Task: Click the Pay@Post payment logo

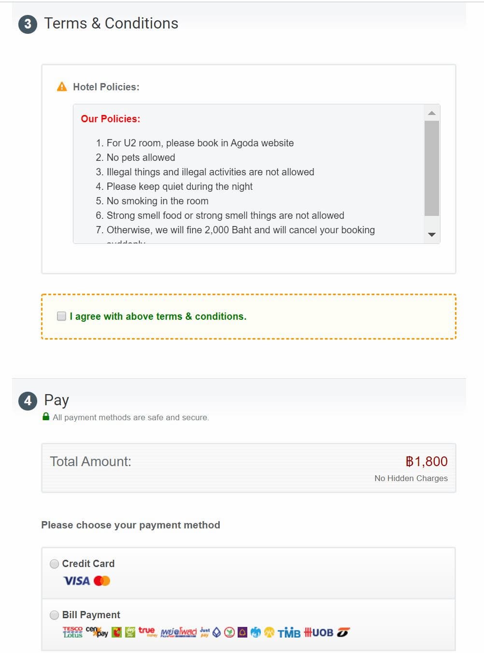Action: click(x=179, y=632)
